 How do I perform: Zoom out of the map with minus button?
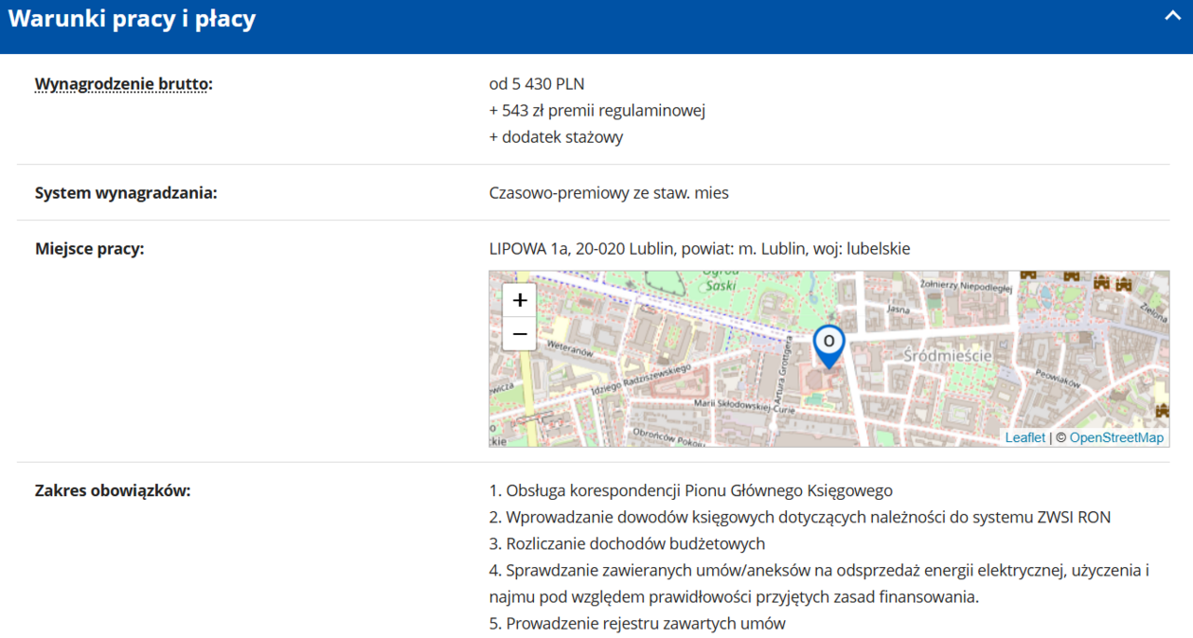(x=520, y=334)
